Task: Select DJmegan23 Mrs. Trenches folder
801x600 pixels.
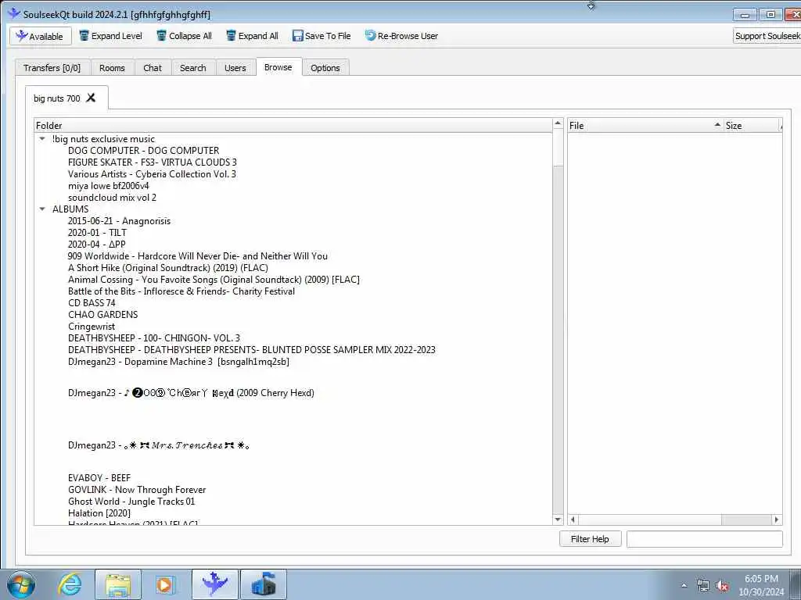Action: tap(159, 445)
